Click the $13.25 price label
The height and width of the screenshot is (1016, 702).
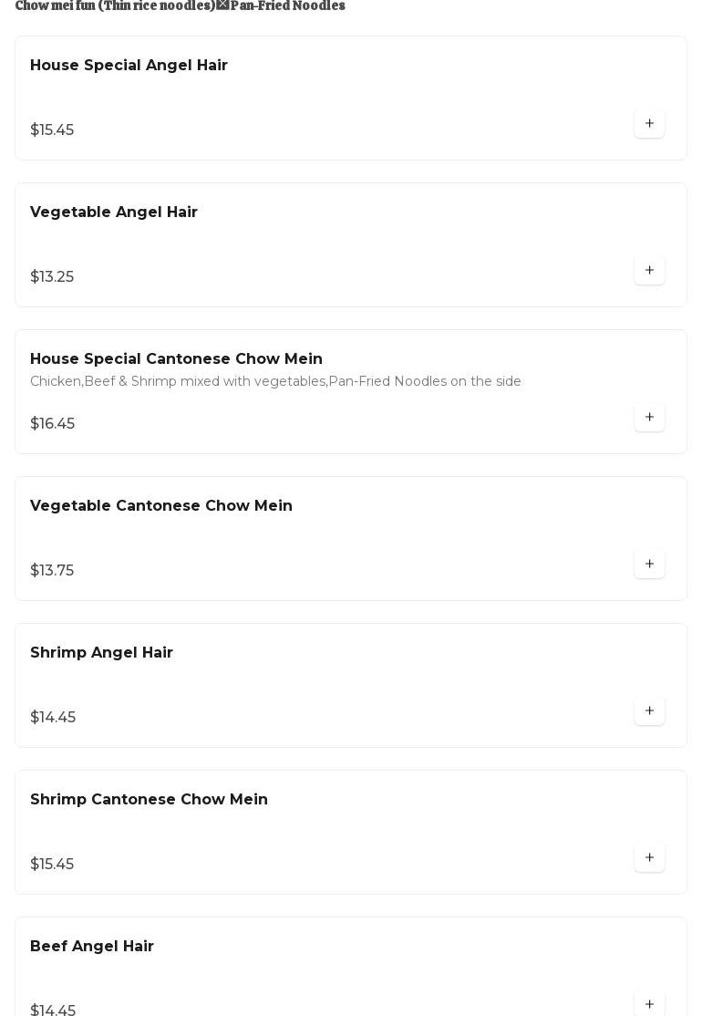(52, 277)
